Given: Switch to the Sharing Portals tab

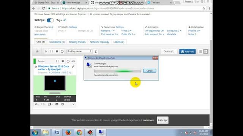Looking at the screenshot, I should 77,42.
